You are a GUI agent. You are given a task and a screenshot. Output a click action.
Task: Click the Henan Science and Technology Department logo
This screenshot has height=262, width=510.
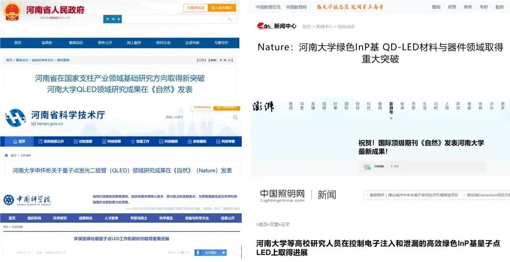click(15, 118)
